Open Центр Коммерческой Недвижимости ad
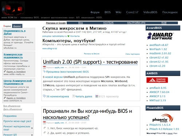This screenshot has width=182, height=136. point(17,82)
